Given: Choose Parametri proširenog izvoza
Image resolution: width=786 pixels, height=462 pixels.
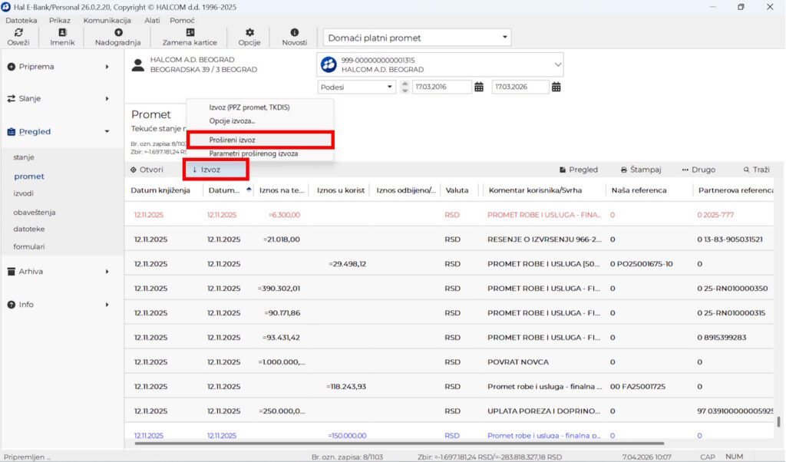Looking at the screenshot, I should coord(253,153).
